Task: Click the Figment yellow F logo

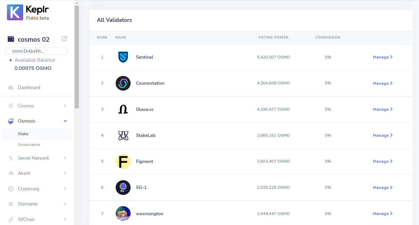Action: tap(123, 161)
